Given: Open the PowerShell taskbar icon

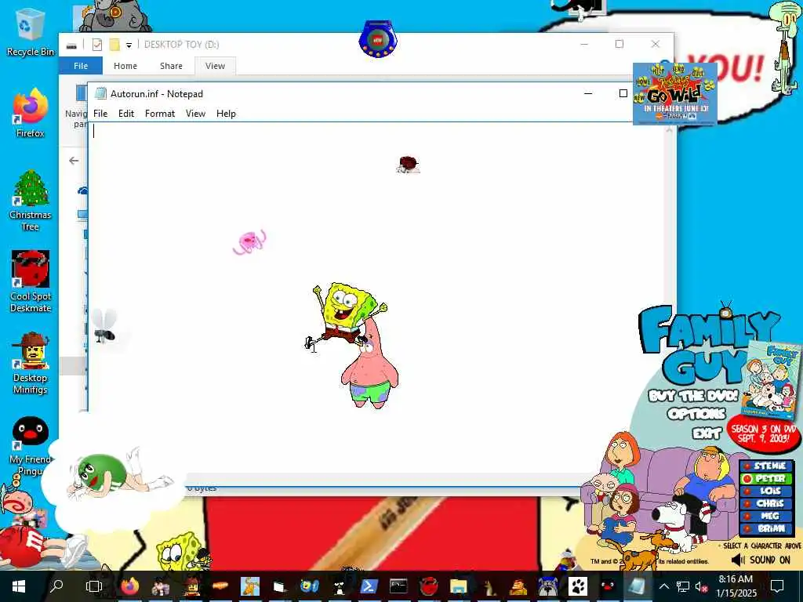Looking at the screenshot, I should [x=369, y=586].
